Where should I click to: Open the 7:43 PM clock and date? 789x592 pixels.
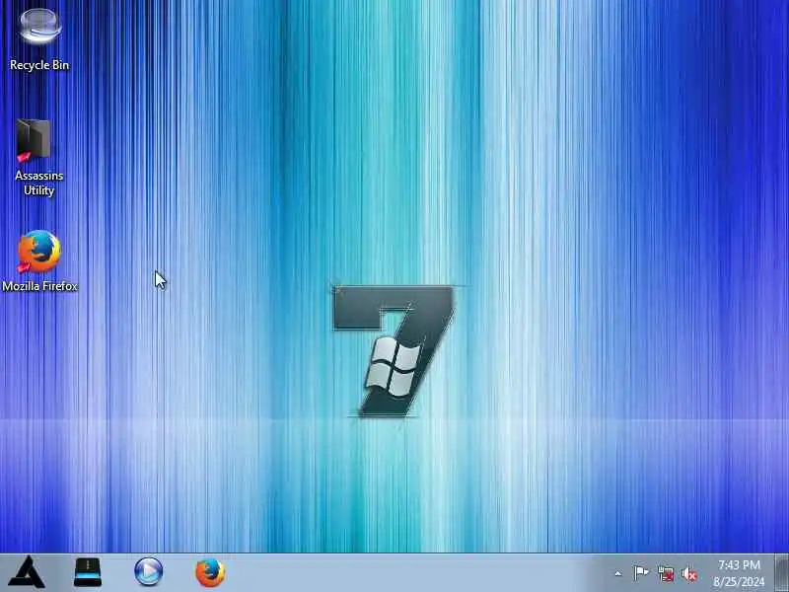pos(739,573)
